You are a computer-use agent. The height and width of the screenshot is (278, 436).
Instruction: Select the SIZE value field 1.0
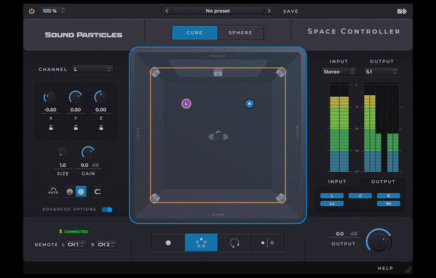[62, 165]
